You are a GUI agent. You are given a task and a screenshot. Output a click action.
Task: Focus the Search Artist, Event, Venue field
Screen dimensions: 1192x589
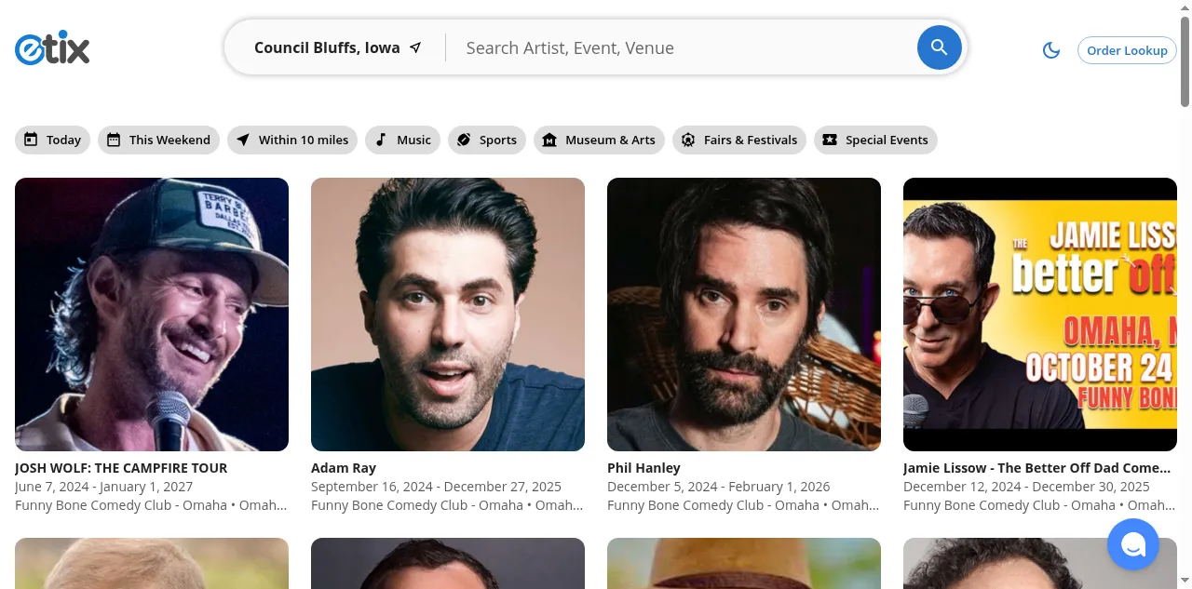(680, 48)
